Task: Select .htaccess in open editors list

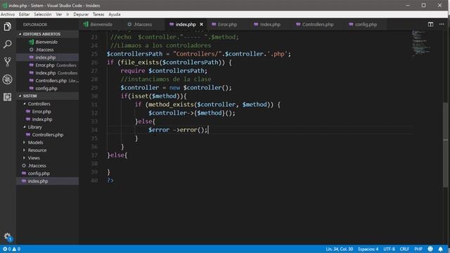Action: [47, 50]
